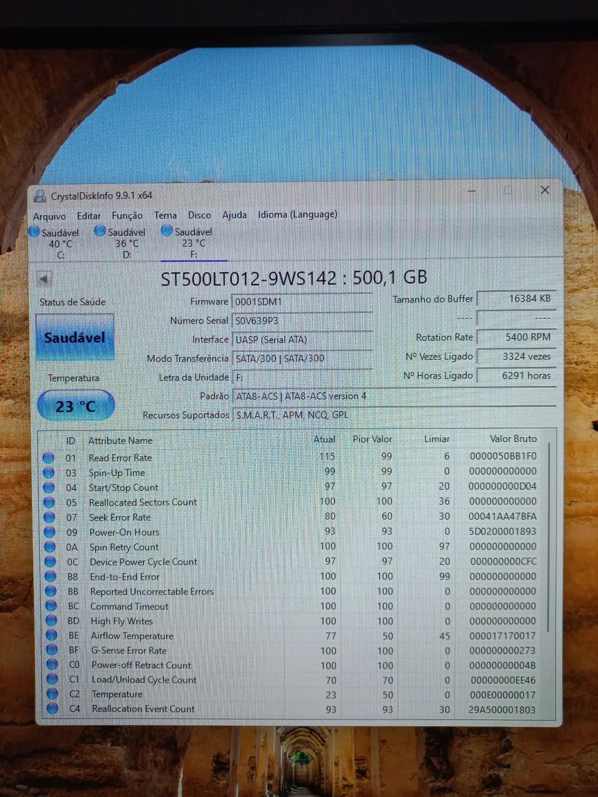This screenshot has height=797, width=598.
Task: Click the previous disk arrow button
Action: coord(44,278)
